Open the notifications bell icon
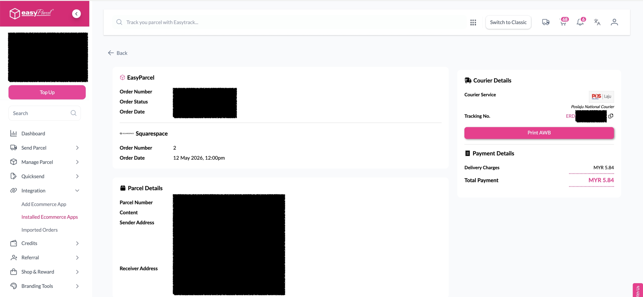Image resolution: width=643 pixels, height=297 pixels. click(580, 22)
